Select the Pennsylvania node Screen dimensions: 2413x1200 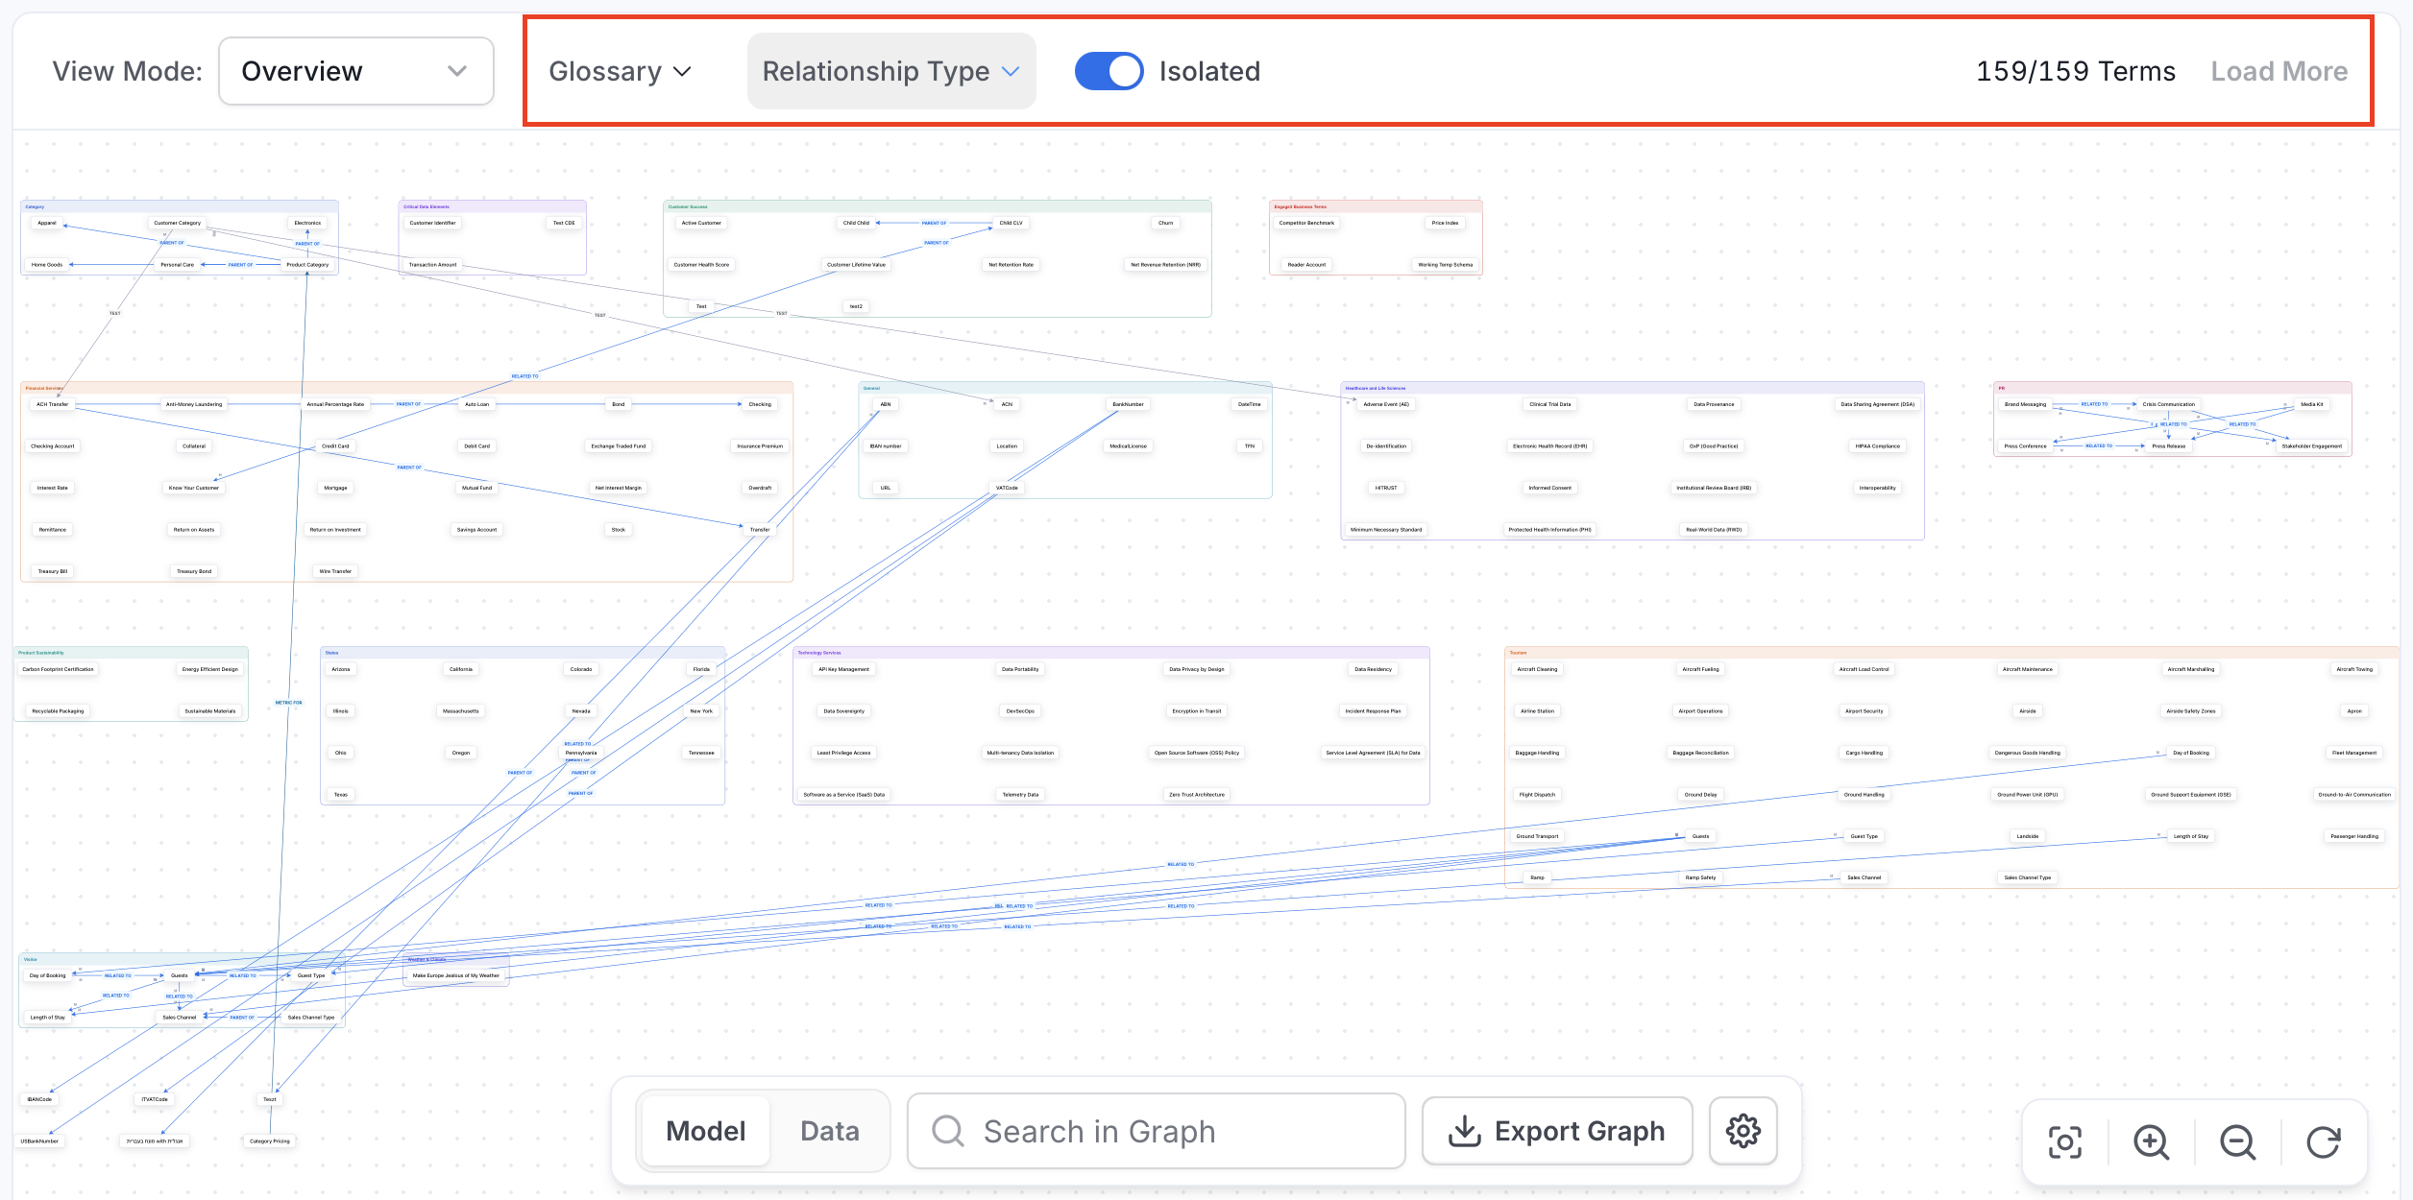tap(581, 753)
